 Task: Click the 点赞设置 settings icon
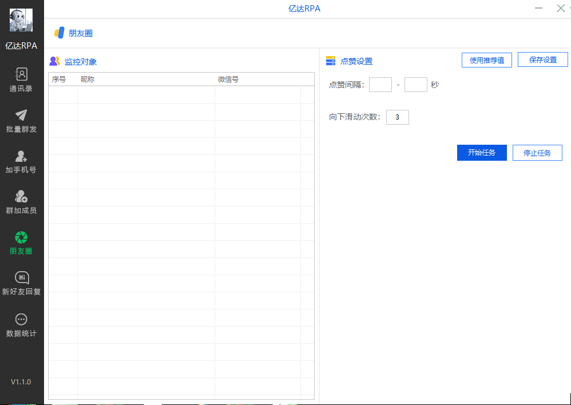[331, 61]
